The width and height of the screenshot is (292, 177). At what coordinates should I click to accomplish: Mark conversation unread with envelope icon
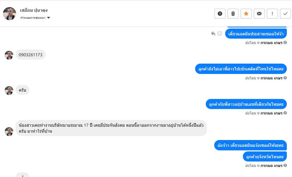(x=259, y=14)
